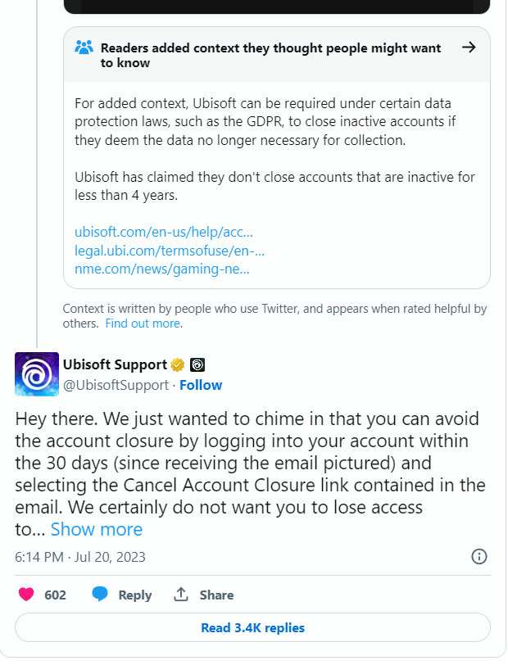Click the blue reply speech bubble icon
508x665 pixels.
point(100,595)
